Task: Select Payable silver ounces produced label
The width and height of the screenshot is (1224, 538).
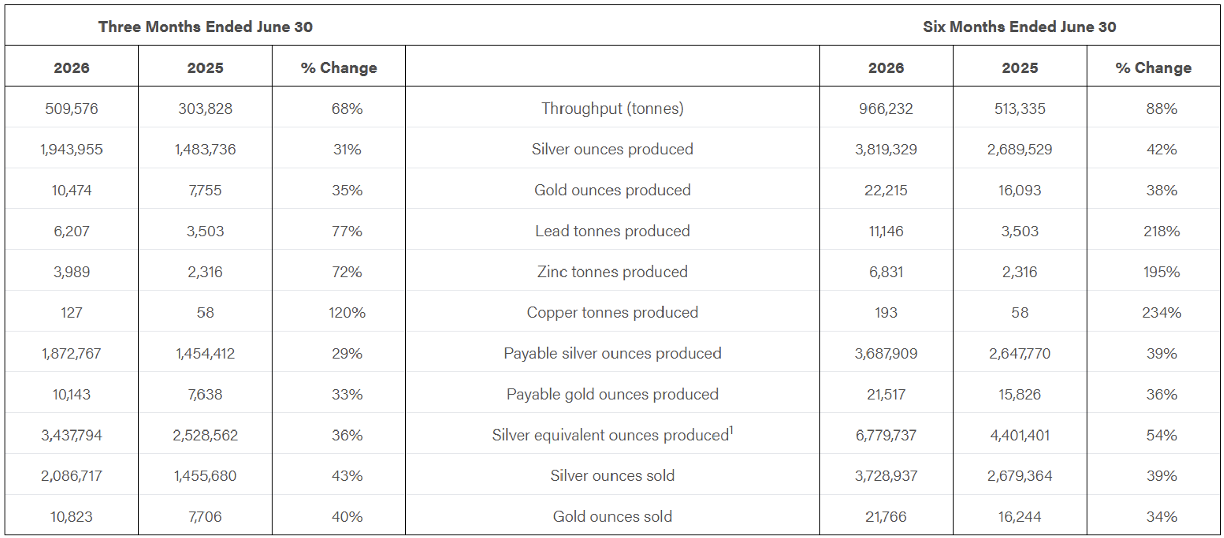Action: (613, 354)
